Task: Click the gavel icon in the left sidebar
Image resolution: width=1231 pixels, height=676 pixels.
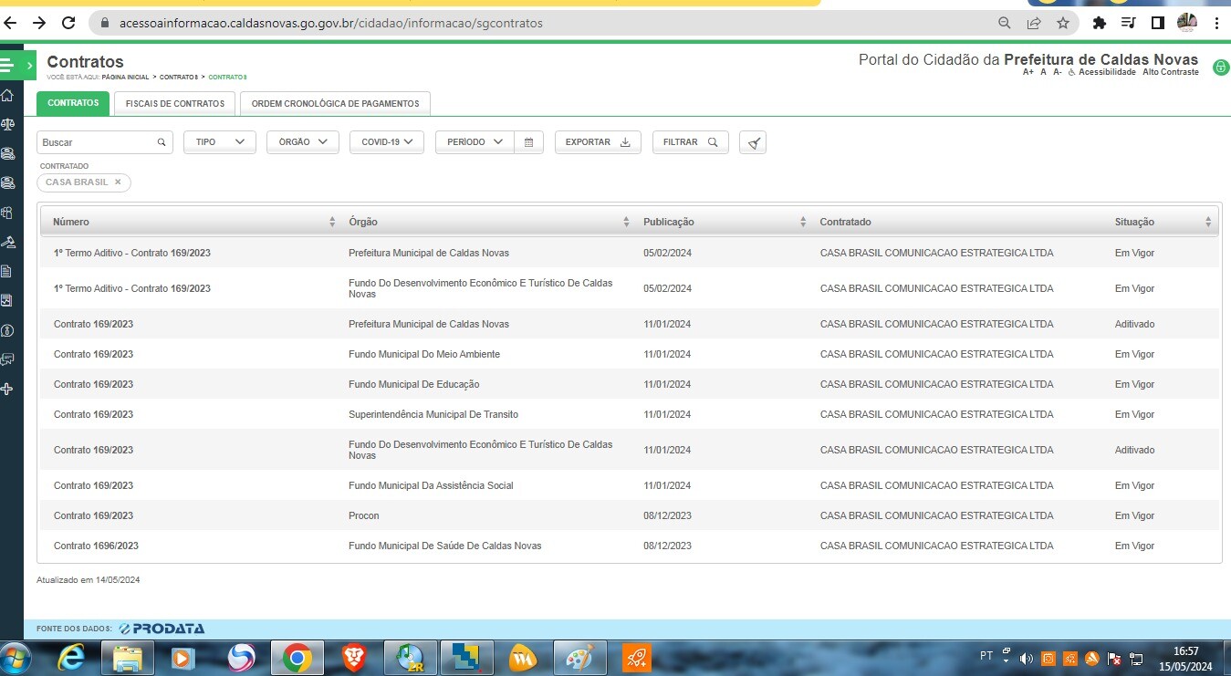Action: 7,242
